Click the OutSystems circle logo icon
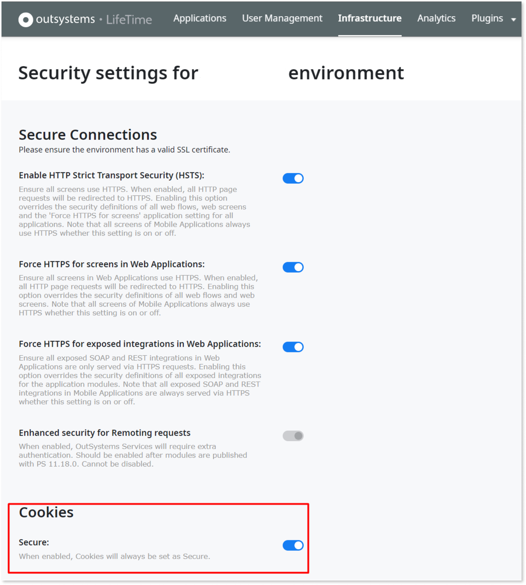Screen dimensions: 526x585 point(26,20)
